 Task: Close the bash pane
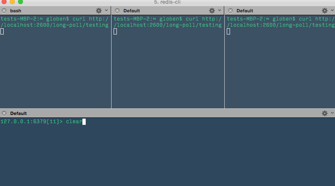[x=4, y=11]
